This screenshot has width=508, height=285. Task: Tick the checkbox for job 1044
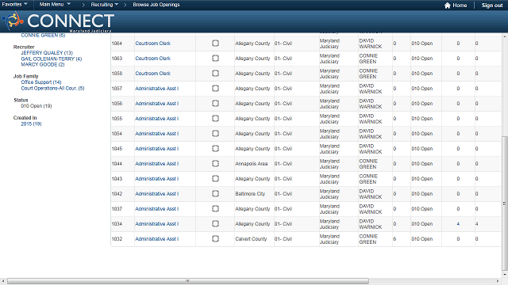point(215,164)
